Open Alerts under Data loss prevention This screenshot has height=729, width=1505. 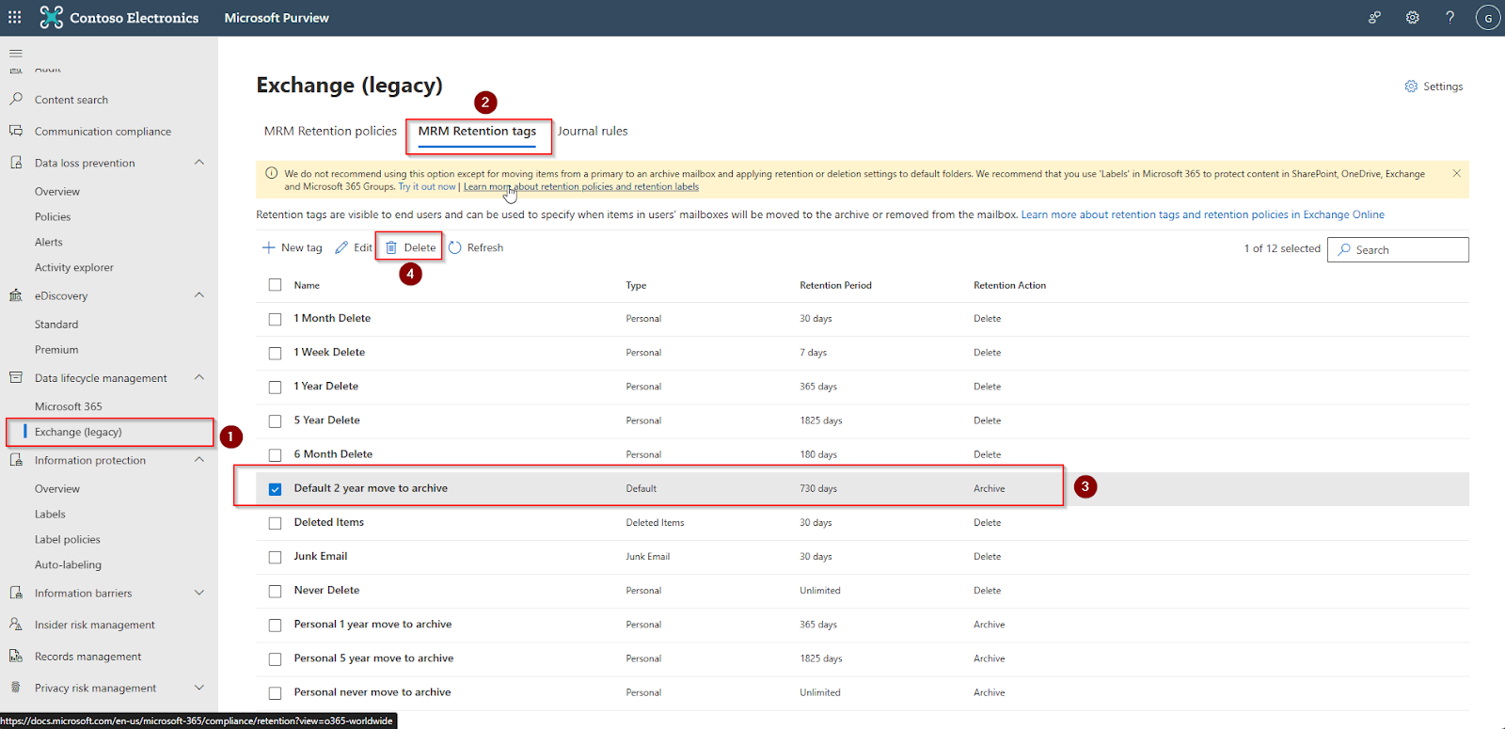pyautogui.click(x=49, y=242)
